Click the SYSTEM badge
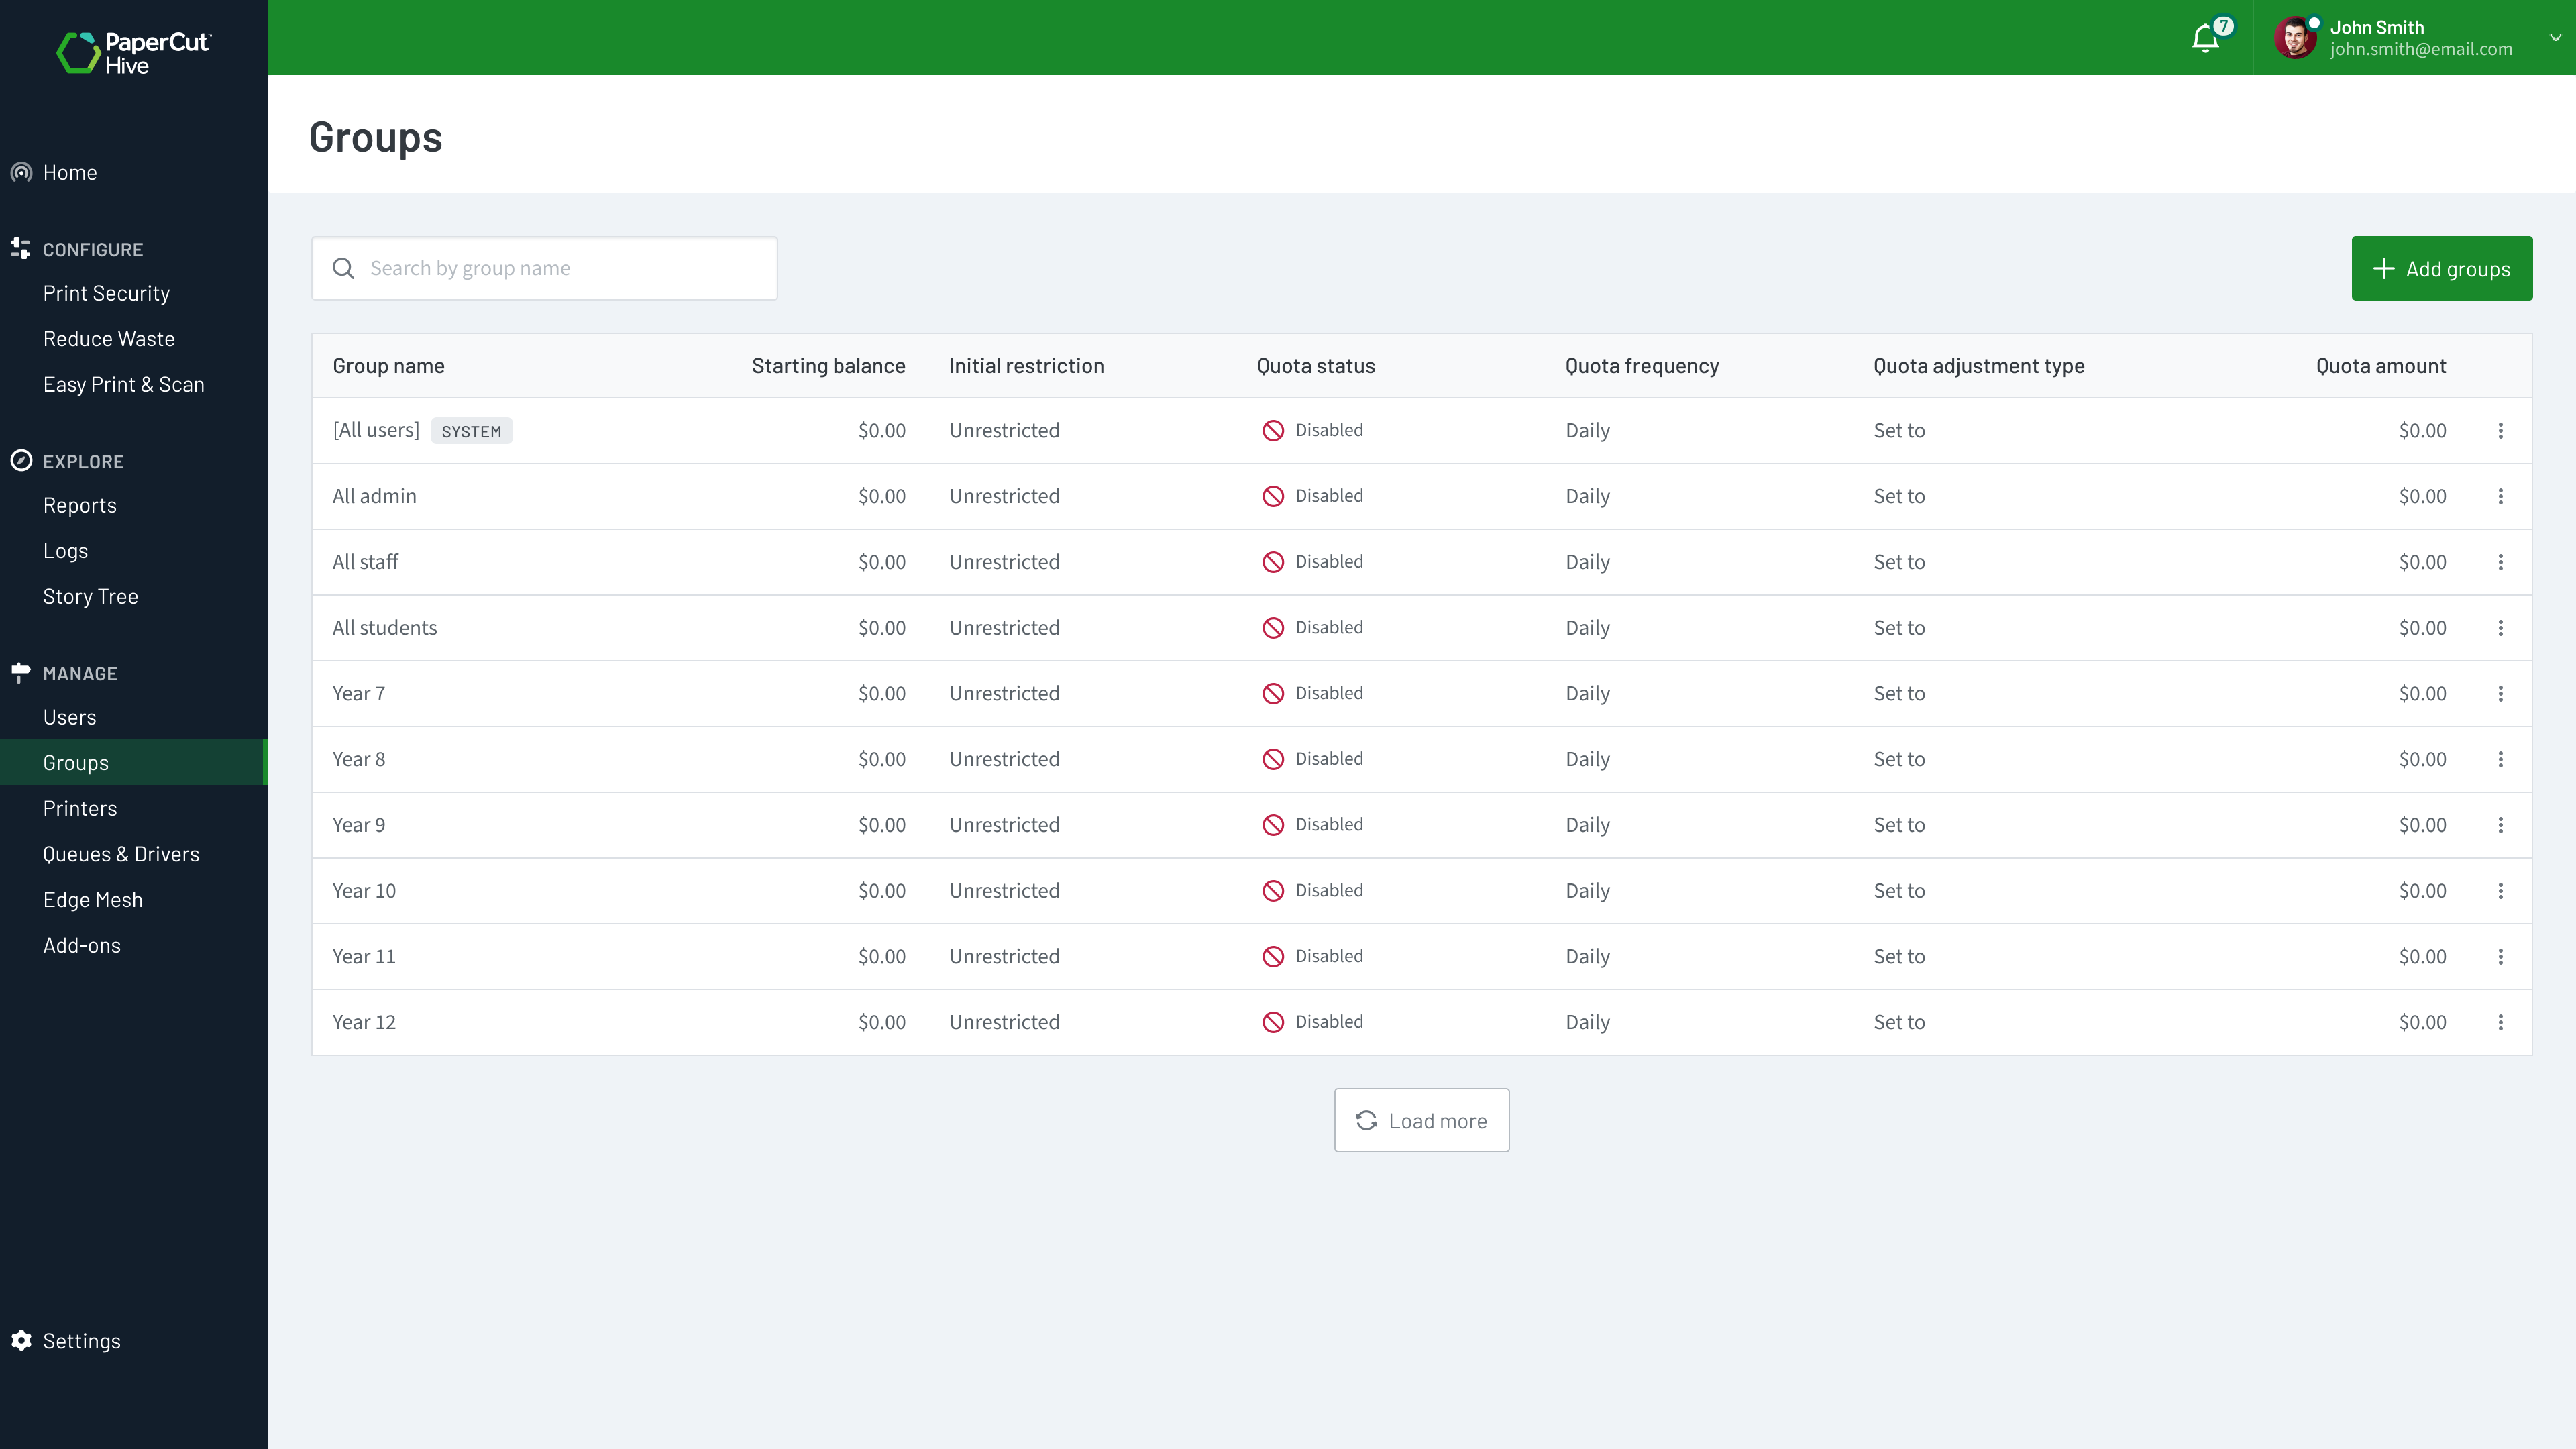Screen dimensions: 2576x1449 [x=472, y=431]
